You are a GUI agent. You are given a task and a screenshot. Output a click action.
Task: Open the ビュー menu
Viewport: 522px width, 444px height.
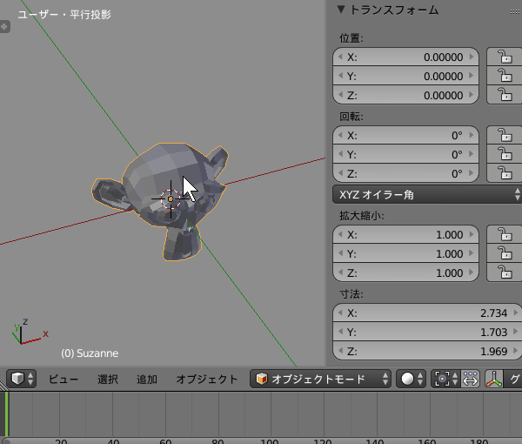64,379
